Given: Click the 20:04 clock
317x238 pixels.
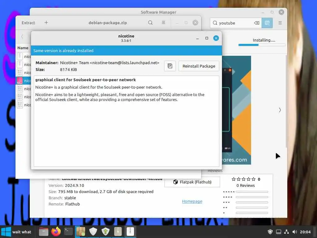Looking at the screenshot, I should (x=305, y=232).
